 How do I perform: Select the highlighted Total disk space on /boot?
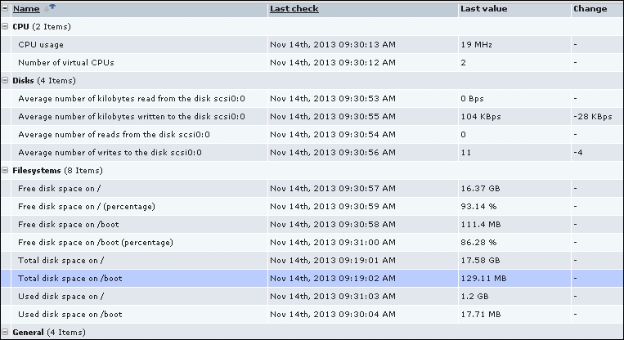point(70,279)
